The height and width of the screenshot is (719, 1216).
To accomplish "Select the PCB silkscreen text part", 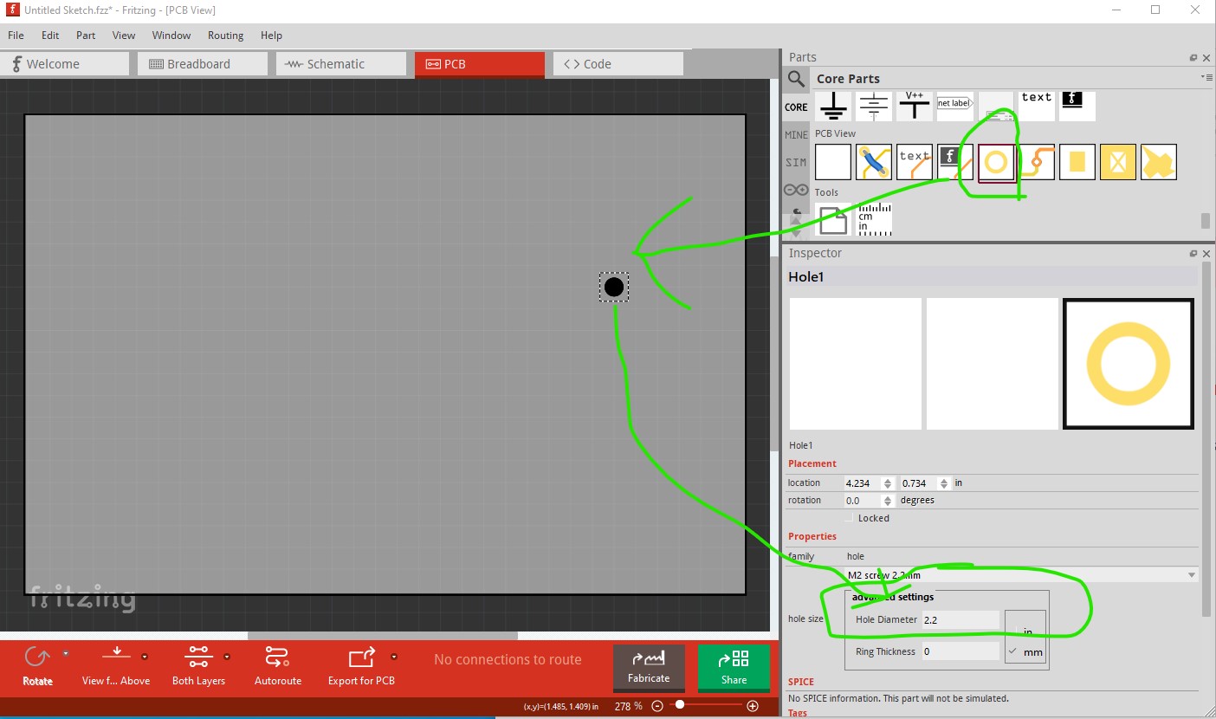I will pyautogui.click(x=915, y=162).
